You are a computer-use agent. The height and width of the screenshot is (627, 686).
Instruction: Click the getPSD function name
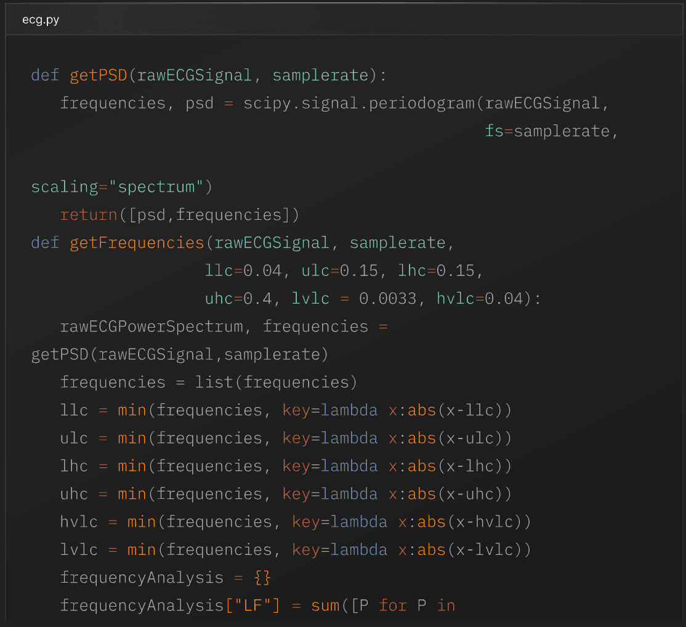(97, 75)
